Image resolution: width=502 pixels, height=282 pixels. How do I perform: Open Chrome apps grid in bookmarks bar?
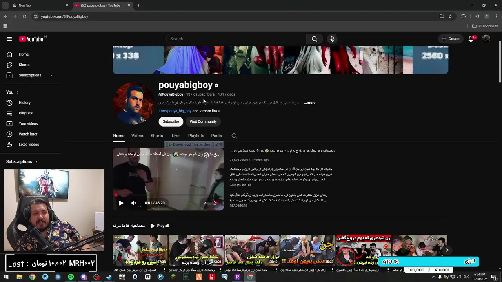5,26
